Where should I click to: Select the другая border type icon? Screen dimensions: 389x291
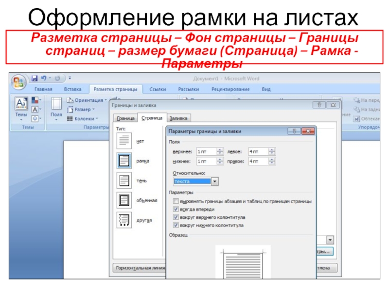(x=124, y=220)
